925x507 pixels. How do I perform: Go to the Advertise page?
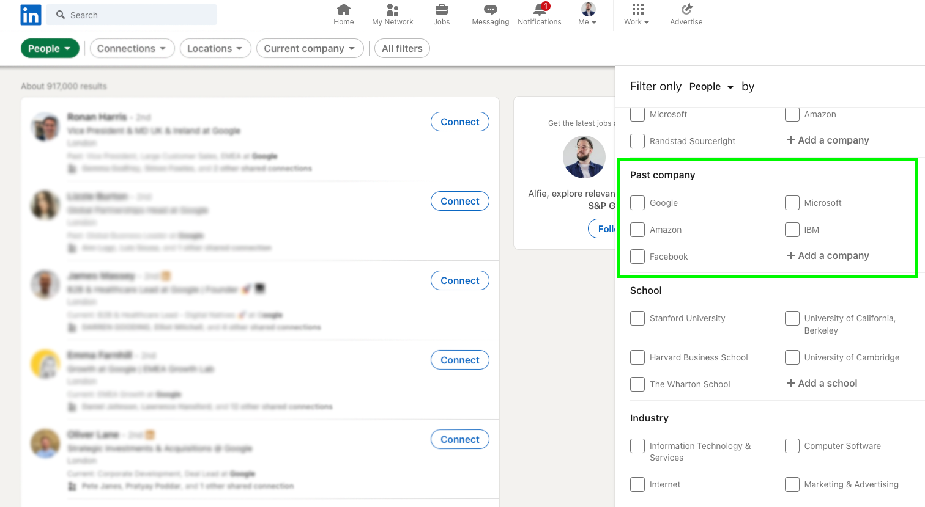(686, 15)
